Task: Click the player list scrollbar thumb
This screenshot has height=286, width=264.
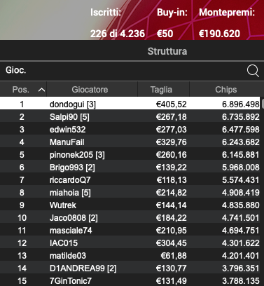Action: (263, 104)
